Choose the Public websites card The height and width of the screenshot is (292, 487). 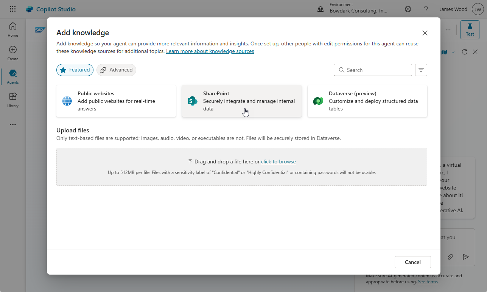point(116,101)
